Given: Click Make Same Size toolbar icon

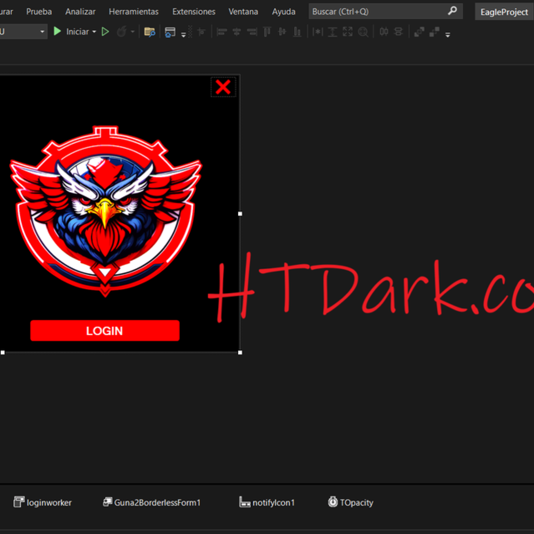Looking at the screenshot, I should click(348, 32).
